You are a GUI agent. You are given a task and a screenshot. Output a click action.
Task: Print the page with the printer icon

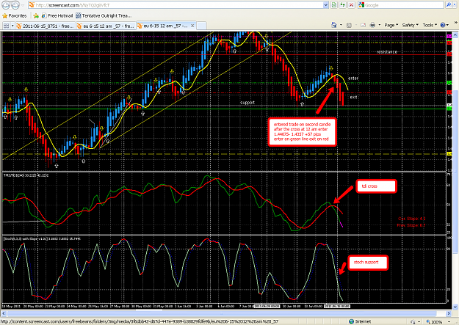(x=372, y=25)
